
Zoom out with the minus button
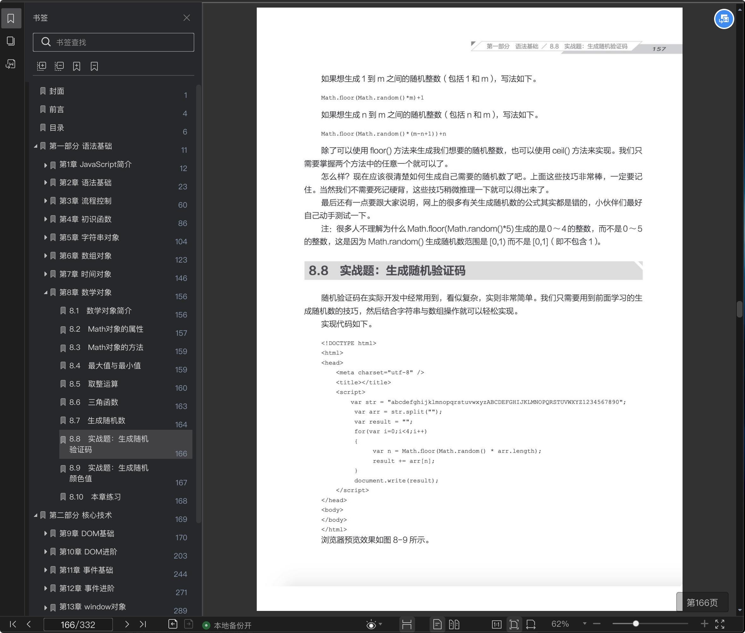[x=596, y=624]
